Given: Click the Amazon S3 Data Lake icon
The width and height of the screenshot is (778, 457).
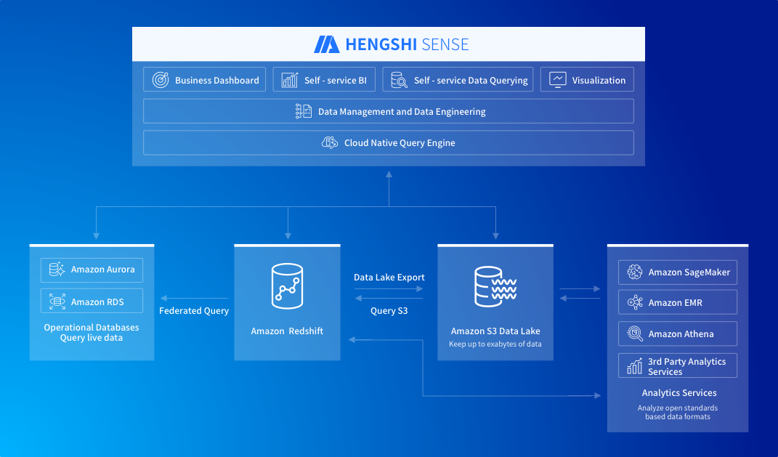Looking at the screenshot, I should [495, 286].
